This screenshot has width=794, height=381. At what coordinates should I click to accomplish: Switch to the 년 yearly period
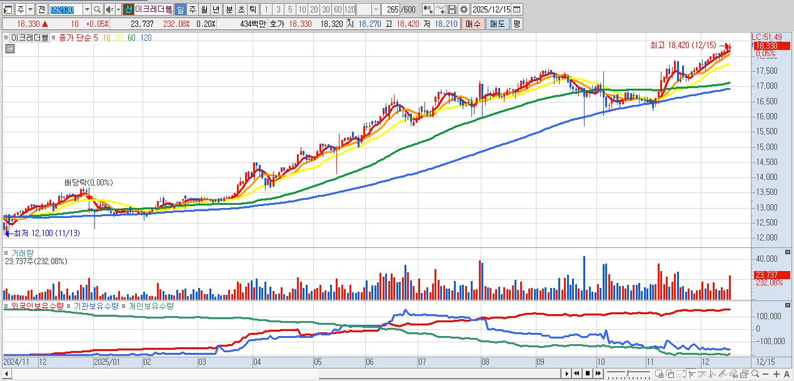coord(216,9)
